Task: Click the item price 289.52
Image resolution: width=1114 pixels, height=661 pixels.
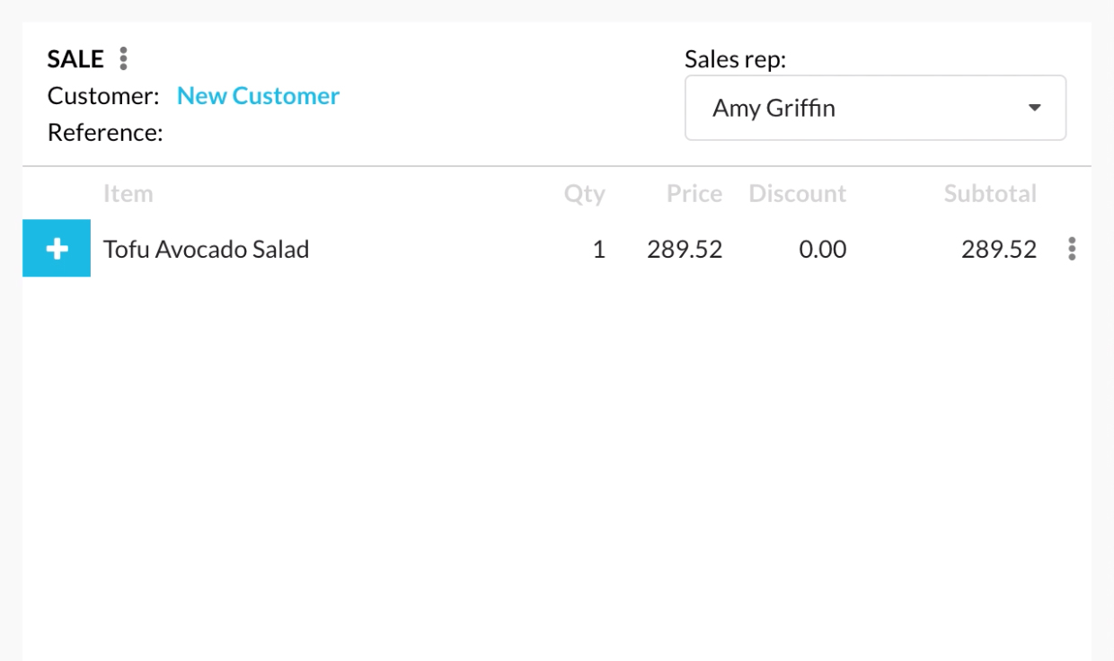Action: pos(685,249)
